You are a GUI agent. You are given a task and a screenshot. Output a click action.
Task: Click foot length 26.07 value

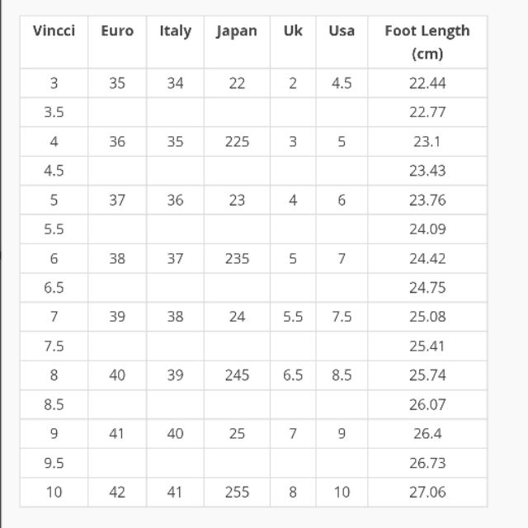(x=427, y=404)
